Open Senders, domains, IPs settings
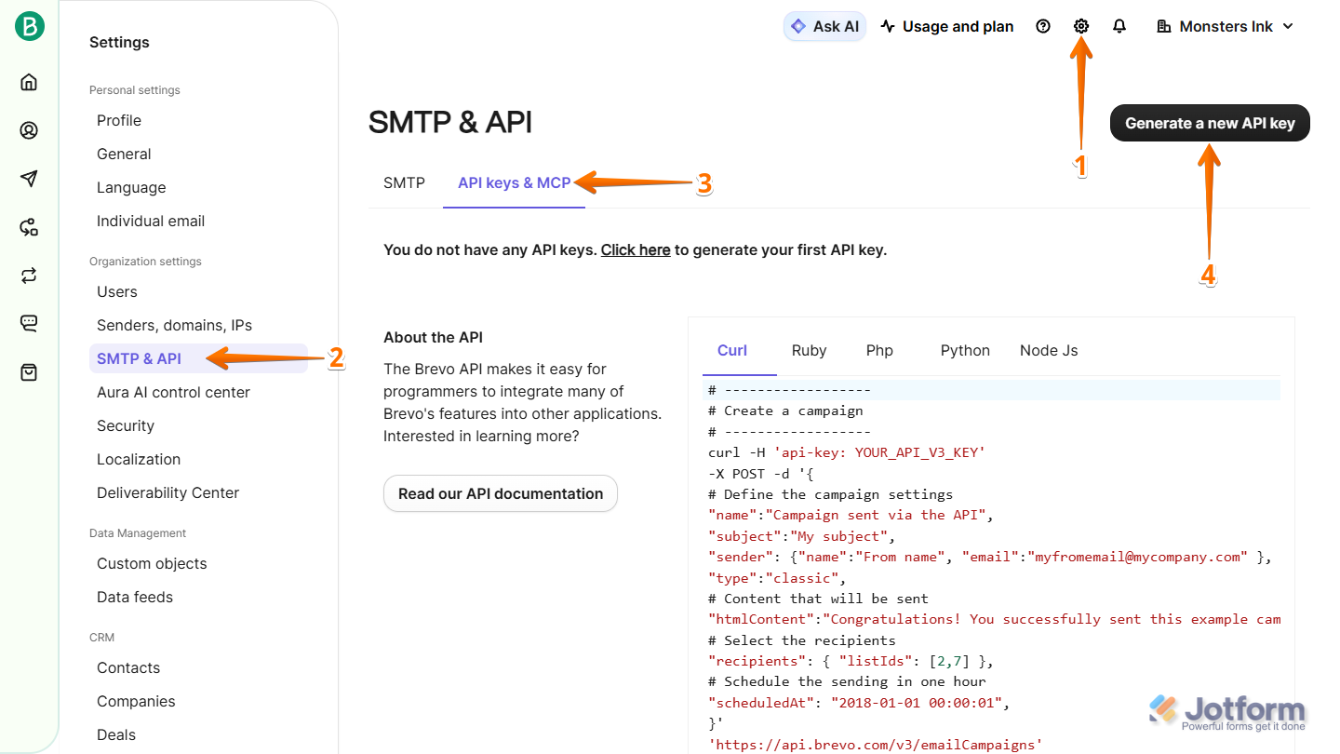The height and width of the screenshot is (754, 1340). tap(174, 325)
